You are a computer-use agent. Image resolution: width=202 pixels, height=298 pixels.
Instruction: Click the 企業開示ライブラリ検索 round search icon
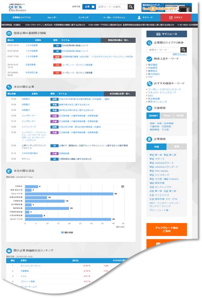tap(149, 43)
